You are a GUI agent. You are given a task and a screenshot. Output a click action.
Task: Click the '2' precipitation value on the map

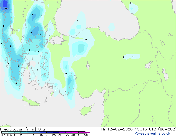point(4,26)
